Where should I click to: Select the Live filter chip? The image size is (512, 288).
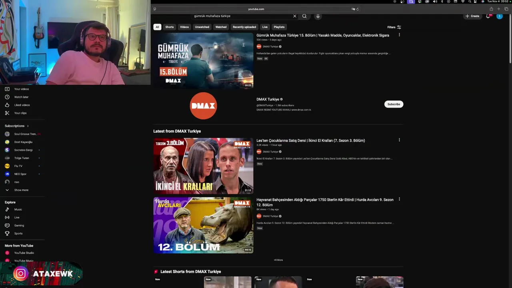point(265,27)
